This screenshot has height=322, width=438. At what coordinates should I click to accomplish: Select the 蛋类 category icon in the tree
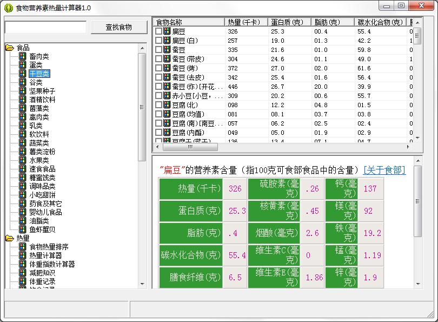pos(22,64)
